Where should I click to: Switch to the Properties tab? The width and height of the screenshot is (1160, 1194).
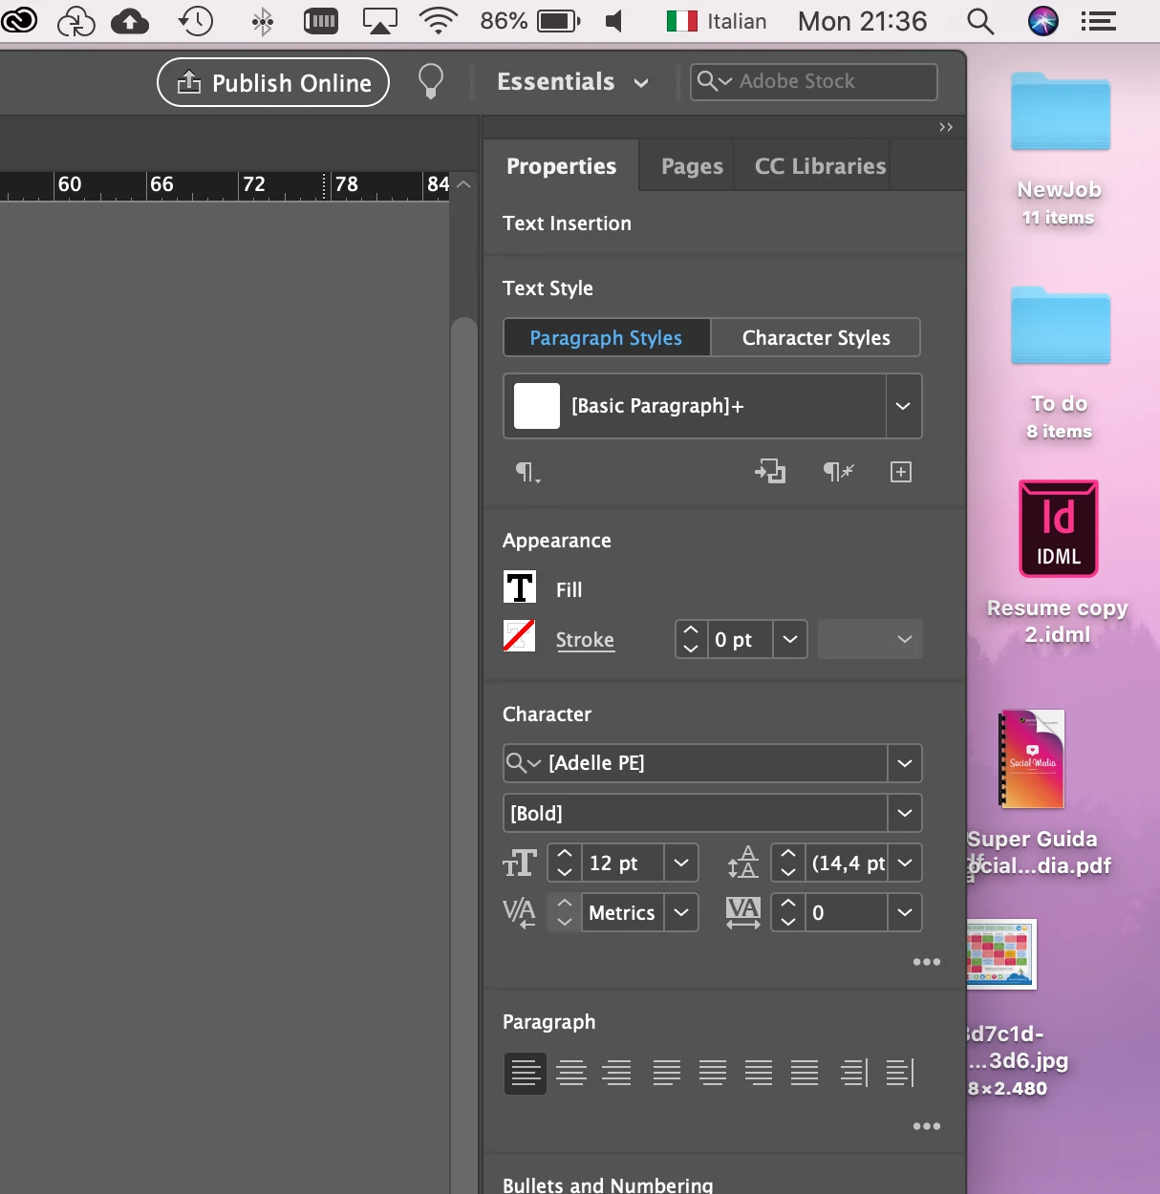562,166
